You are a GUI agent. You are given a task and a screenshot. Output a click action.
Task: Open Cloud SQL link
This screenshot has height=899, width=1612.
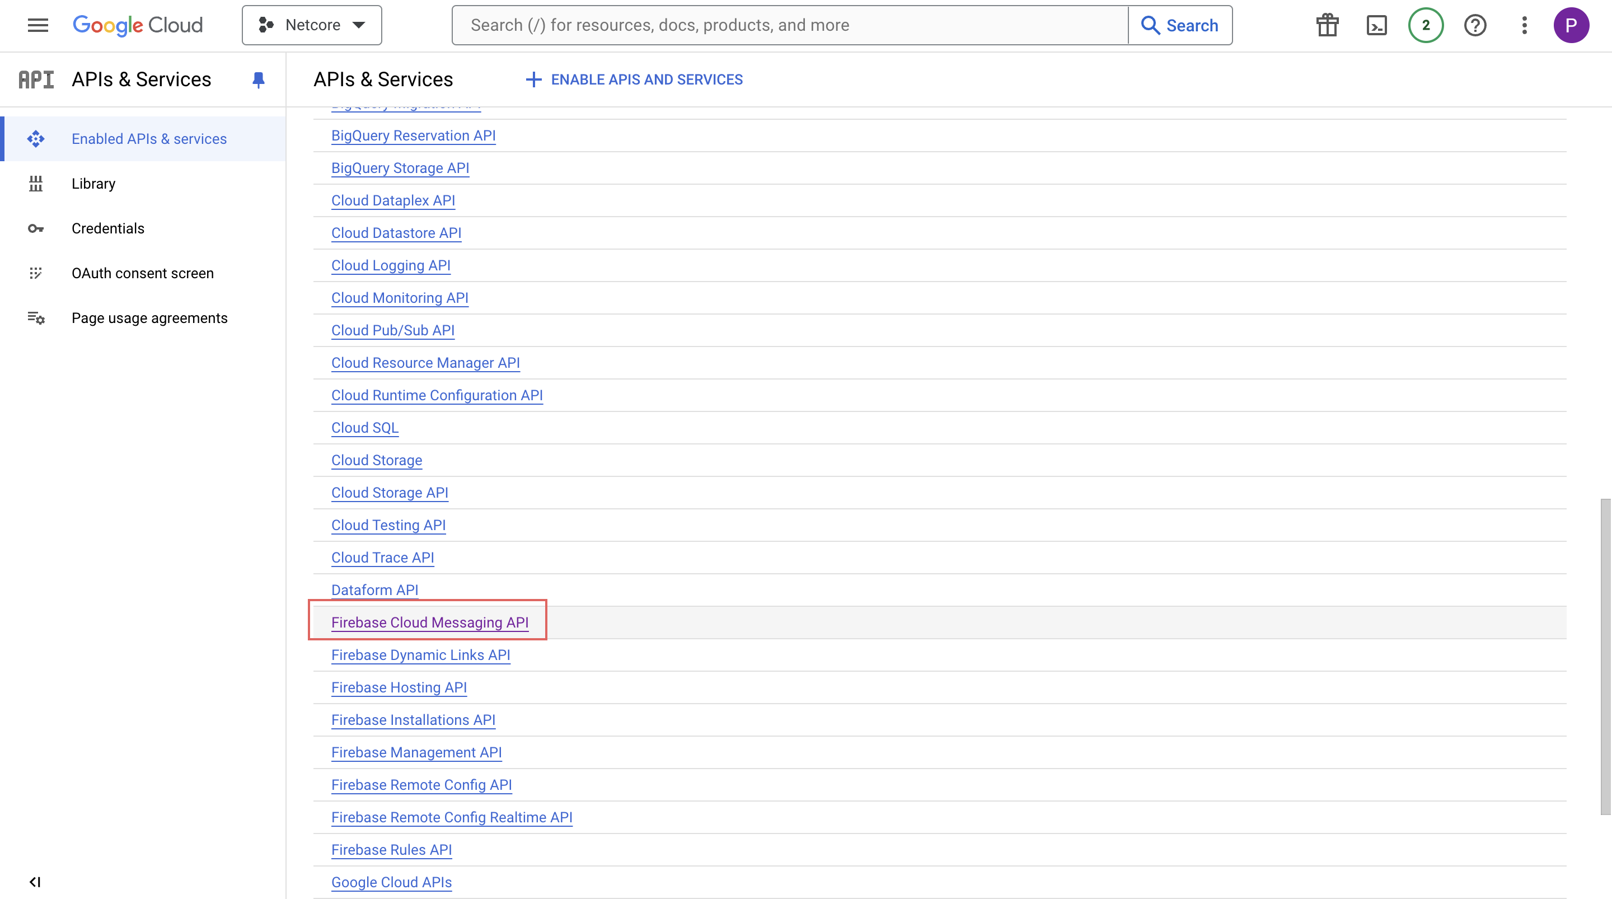[364, 428]
